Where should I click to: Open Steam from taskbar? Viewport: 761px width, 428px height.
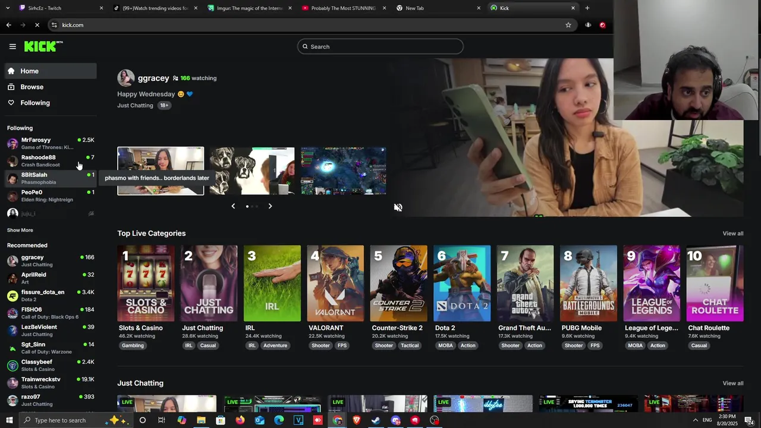376,420
